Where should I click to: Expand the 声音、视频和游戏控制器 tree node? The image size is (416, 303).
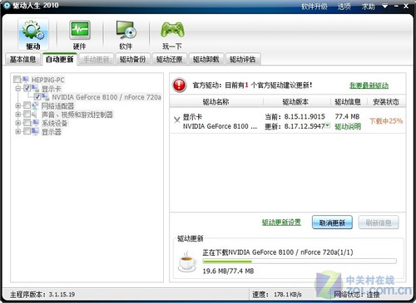point(18,115)
